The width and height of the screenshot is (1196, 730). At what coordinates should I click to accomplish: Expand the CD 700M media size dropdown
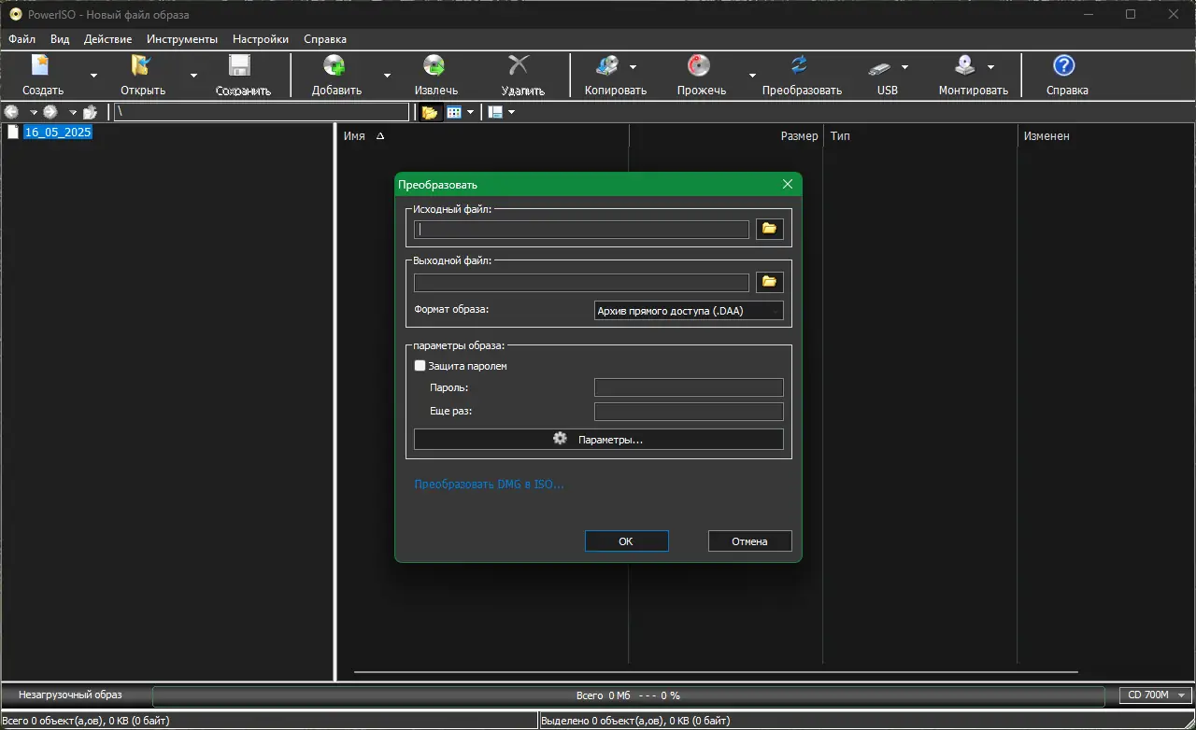click(1156, 695)
